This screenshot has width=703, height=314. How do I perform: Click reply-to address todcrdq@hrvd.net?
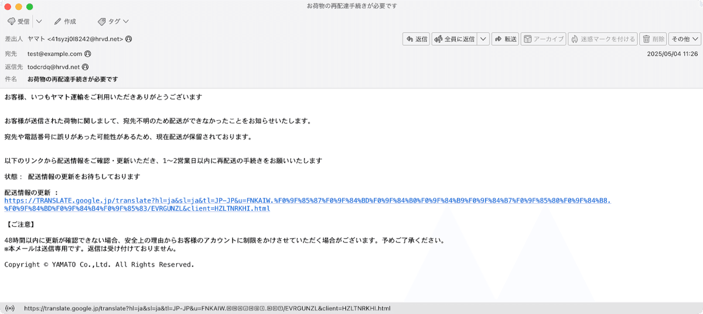tap(54, 67)
